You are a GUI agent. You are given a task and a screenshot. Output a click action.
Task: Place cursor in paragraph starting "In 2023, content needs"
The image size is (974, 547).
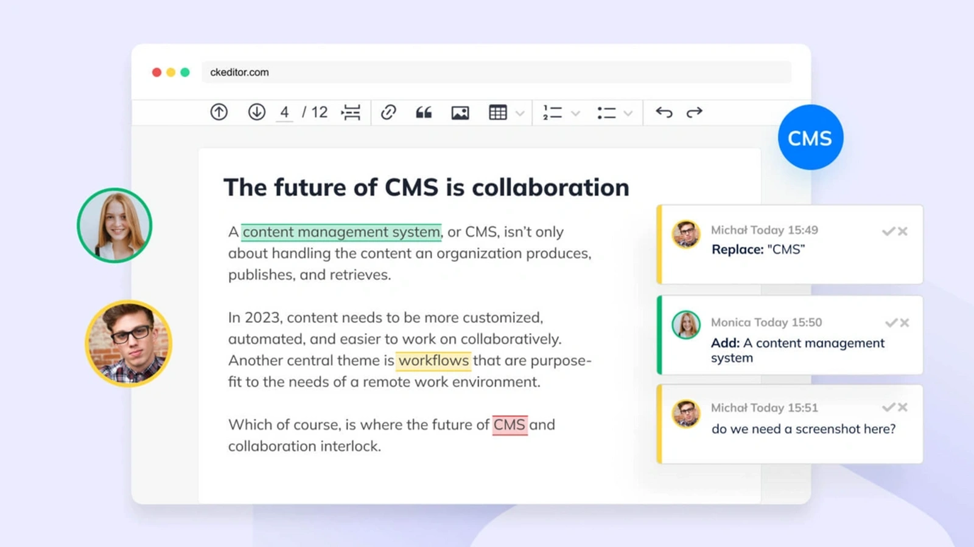click(410, 350)
